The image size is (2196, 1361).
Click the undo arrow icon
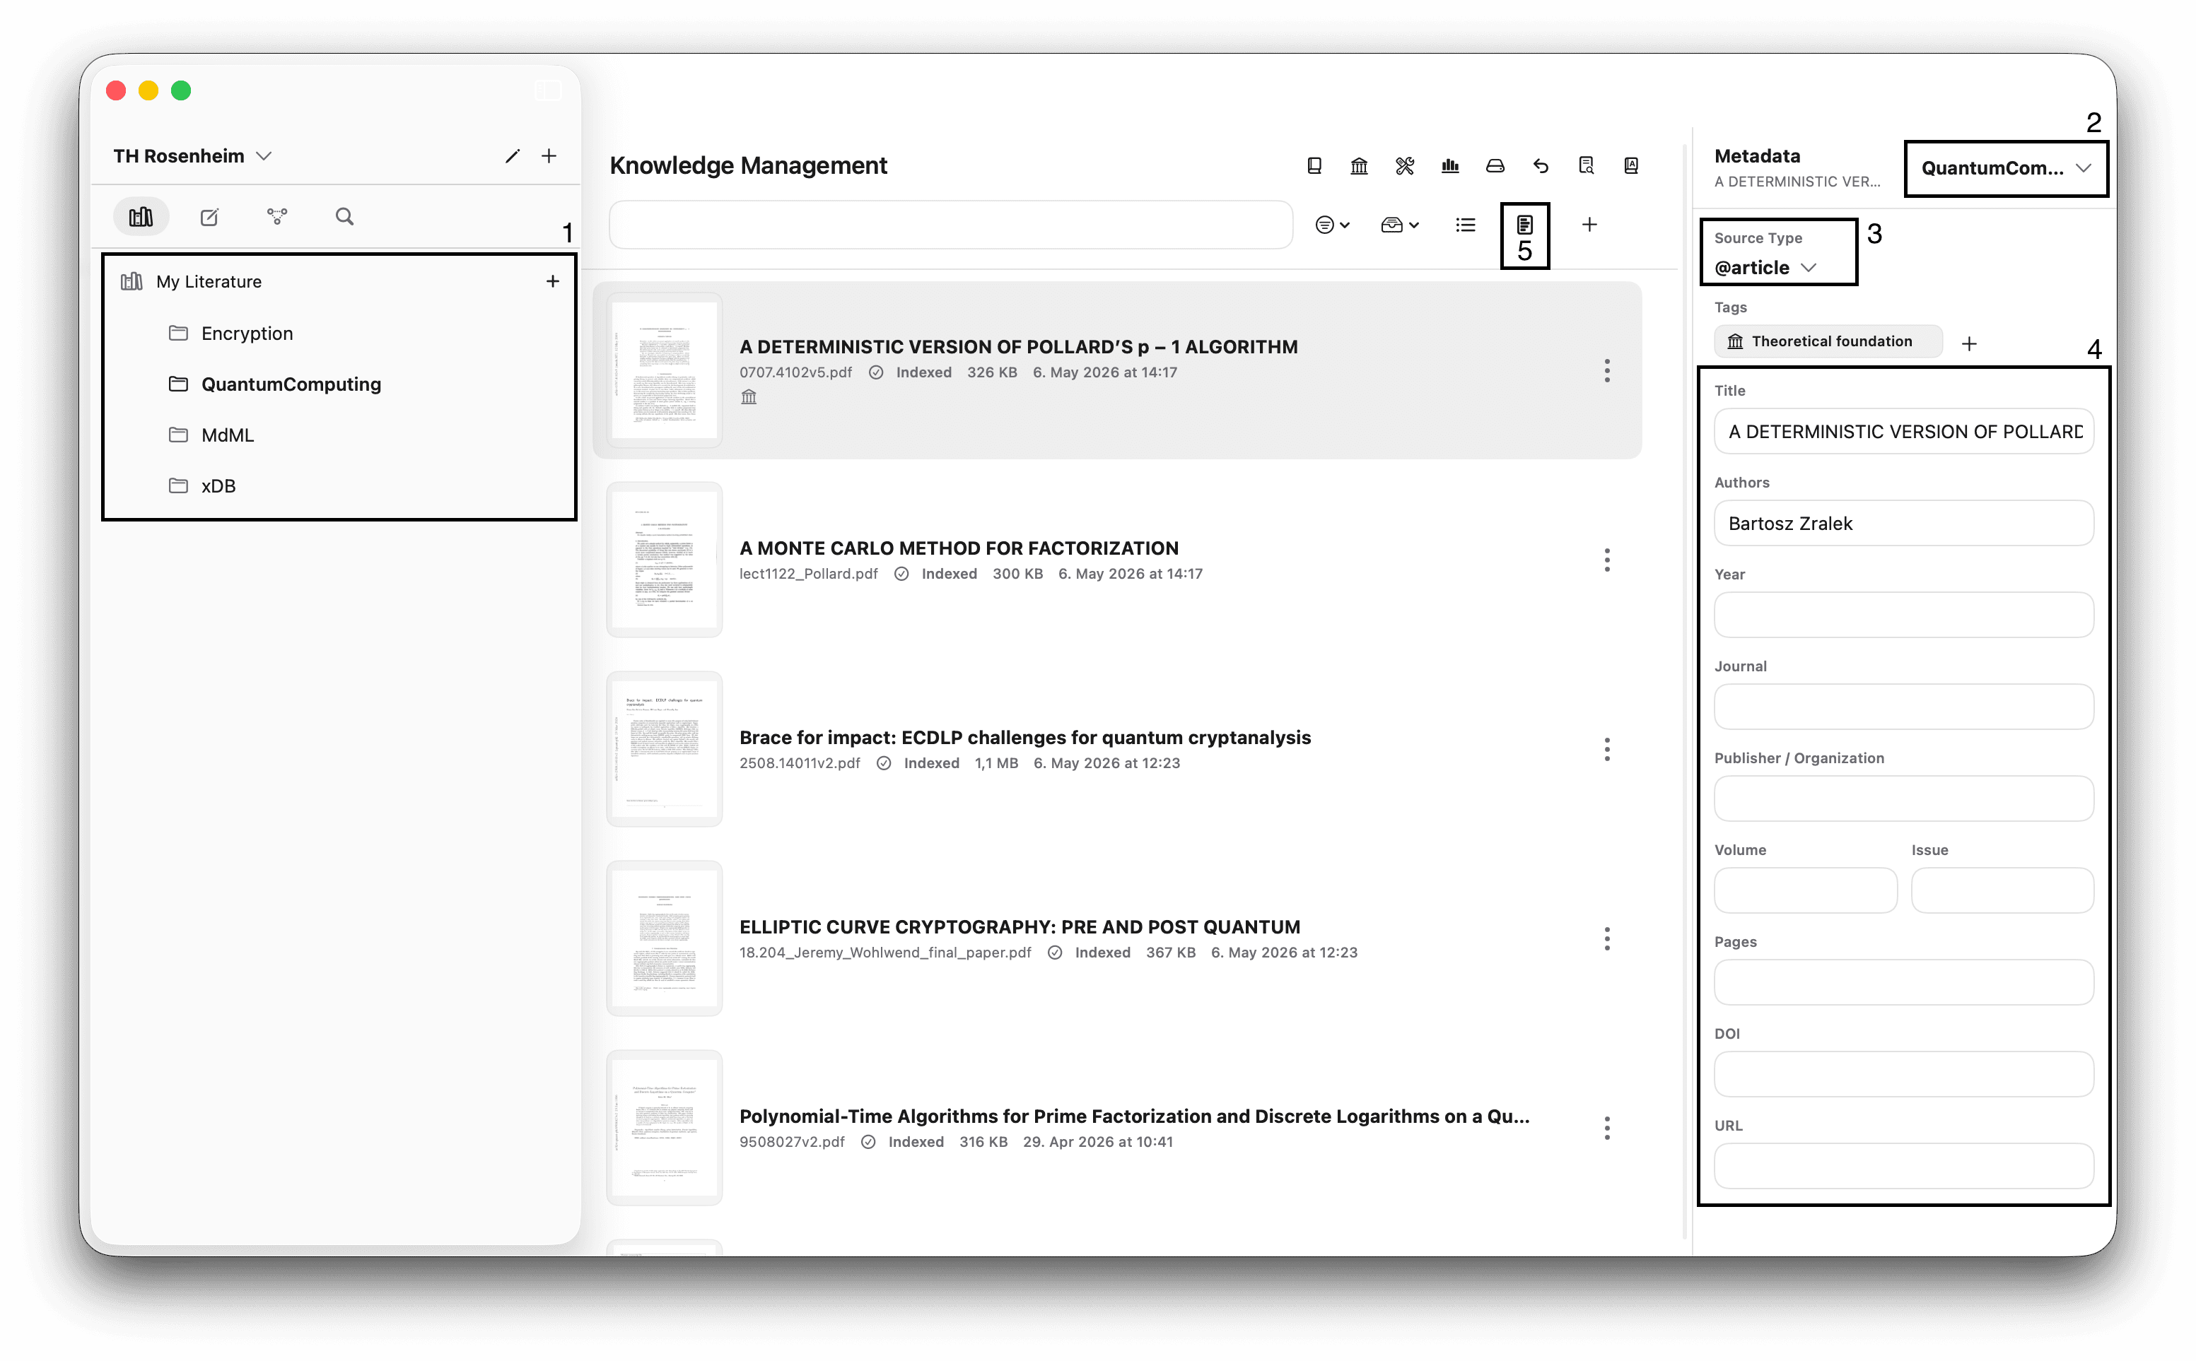click(x=1541, y=165)
